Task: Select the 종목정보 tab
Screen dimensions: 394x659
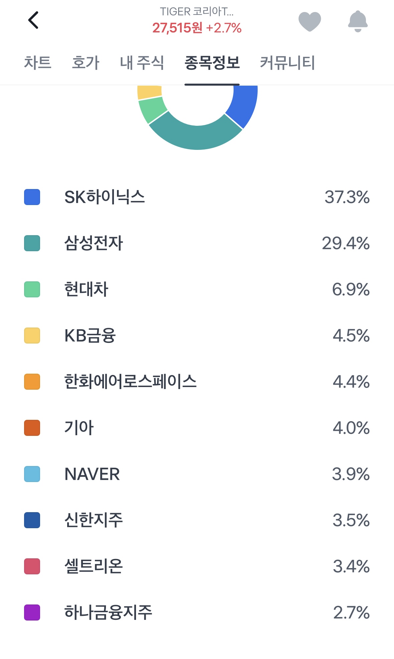Action: tap(212, 63)
